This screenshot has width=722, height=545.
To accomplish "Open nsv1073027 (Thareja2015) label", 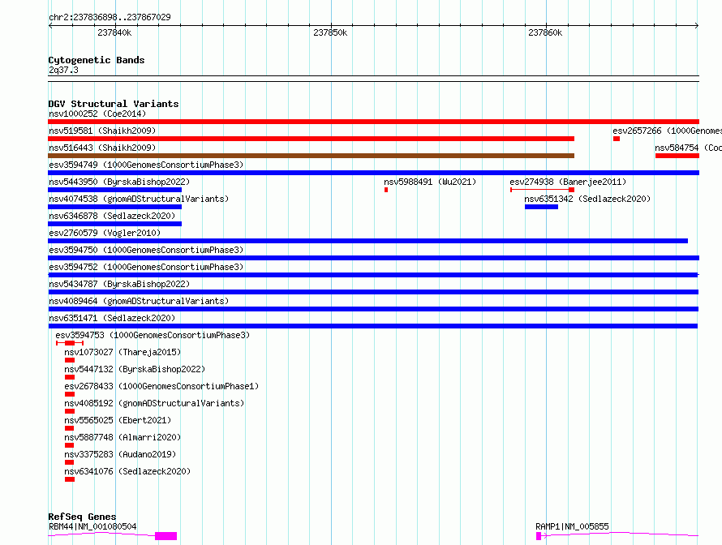I will (122, 352).
